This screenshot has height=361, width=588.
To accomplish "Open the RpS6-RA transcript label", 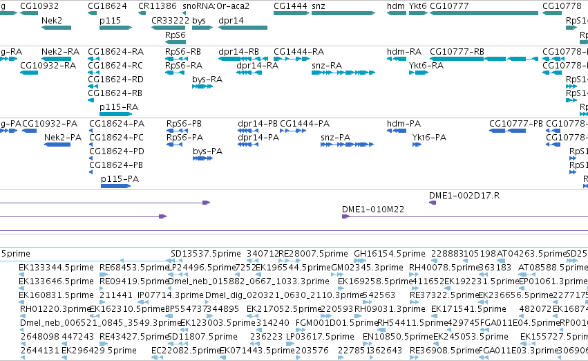I will point(184,65).
